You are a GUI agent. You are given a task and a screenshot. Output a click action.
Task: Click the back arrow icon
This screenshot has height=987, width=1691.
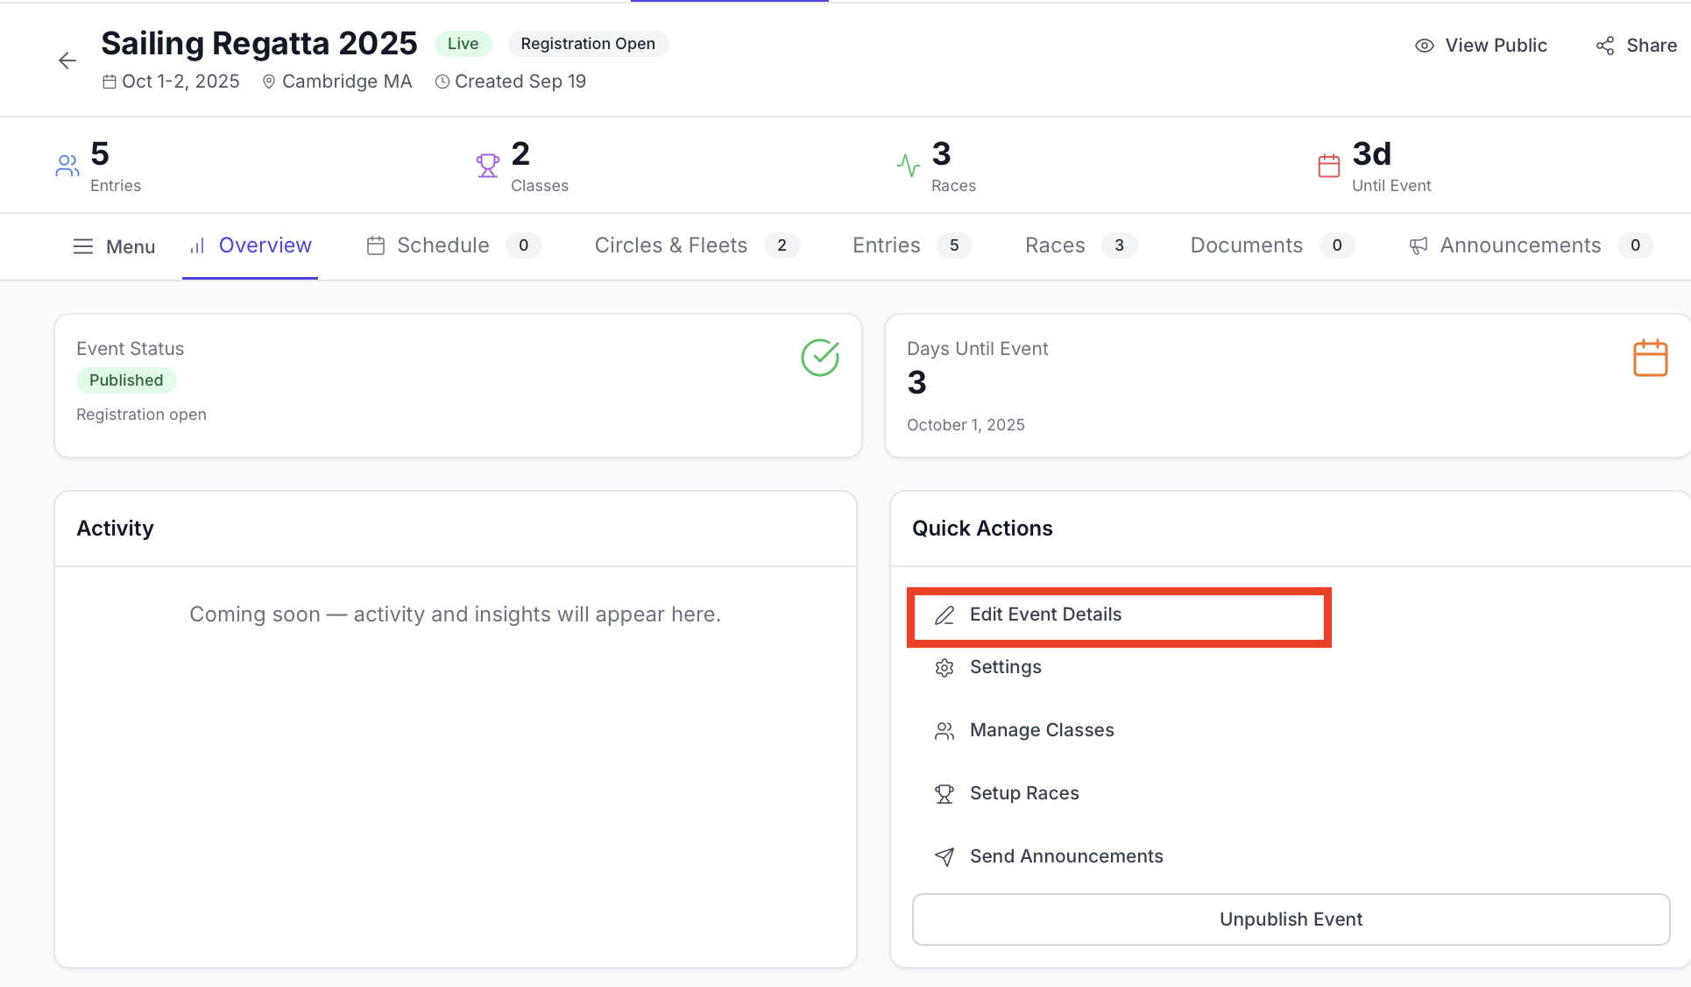click(67, 60)
